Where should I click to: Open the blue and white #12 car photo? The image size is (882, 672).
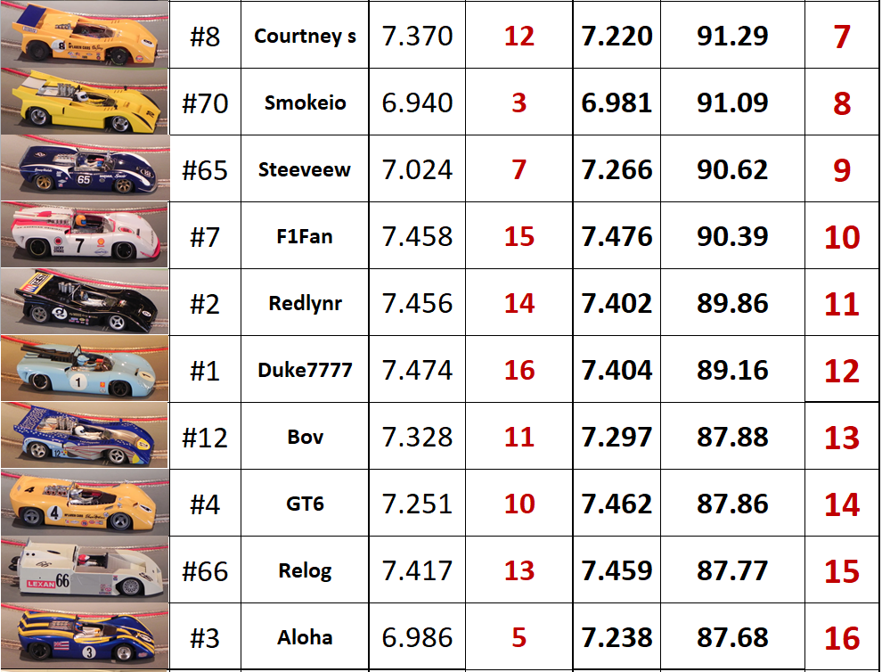[x=84, y=436]
